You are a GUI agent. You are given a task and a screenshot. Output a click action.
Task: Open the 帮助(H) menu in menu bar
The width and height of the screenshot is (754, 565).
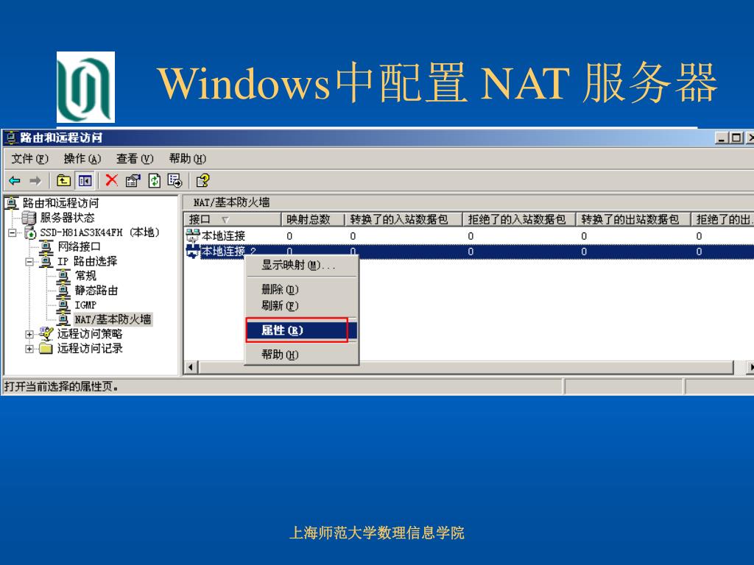coord(188,159)
